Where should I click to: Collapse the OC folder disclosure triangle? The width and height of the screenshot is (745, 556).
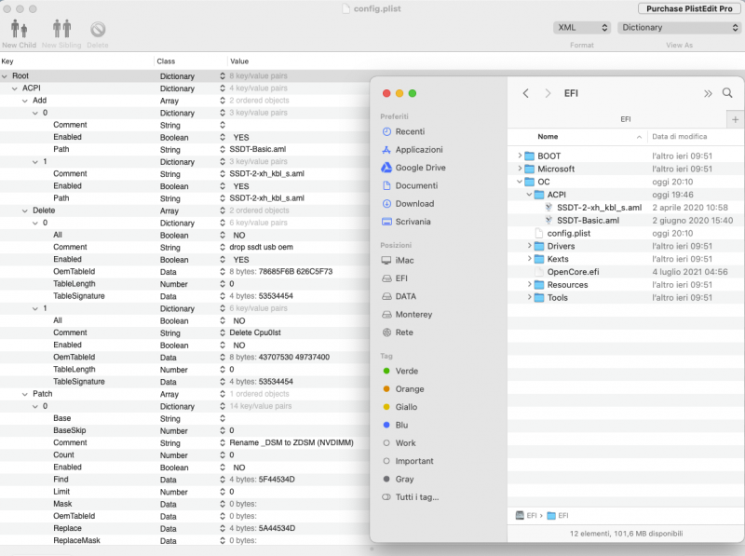coord(520,182)
